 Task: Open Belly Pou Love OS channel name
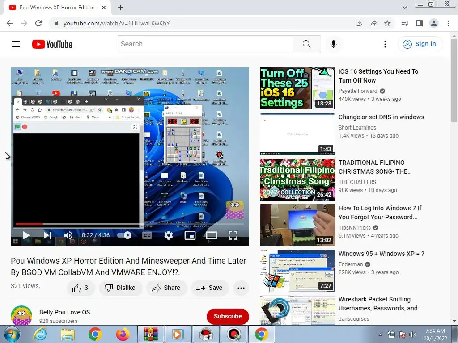(64, 312)
